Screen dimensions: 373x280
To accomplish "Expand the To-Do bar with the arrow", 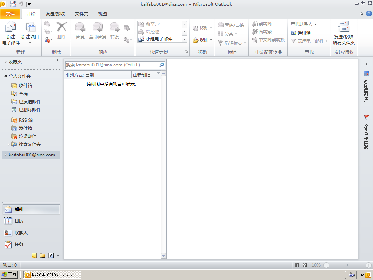I will pyautogui.click(x=366, y=64).
